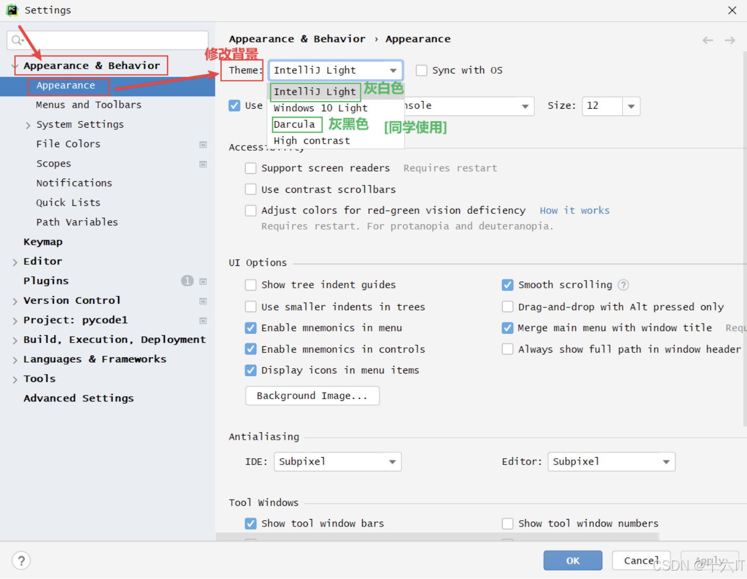The image size is (747, 579).
Task: Select High contrast theme option
Action: click(312, 141)
